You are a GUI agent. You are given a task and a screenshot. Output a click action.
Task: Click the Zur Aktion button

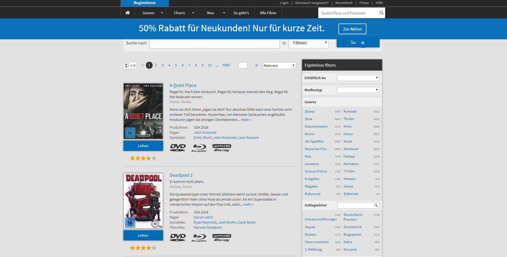coord(352,29)
